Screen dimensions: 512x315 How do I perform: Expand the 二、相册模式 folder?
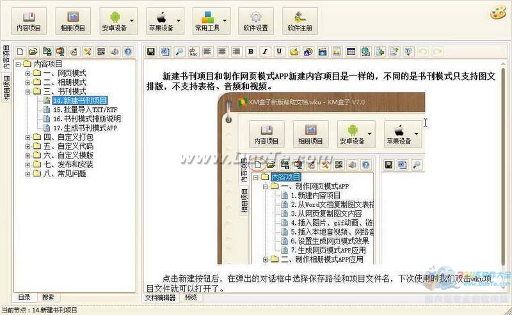coord(28,82)
